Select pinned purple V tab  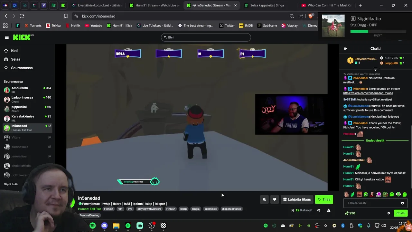pyautogui.click(x=44, y=5)
